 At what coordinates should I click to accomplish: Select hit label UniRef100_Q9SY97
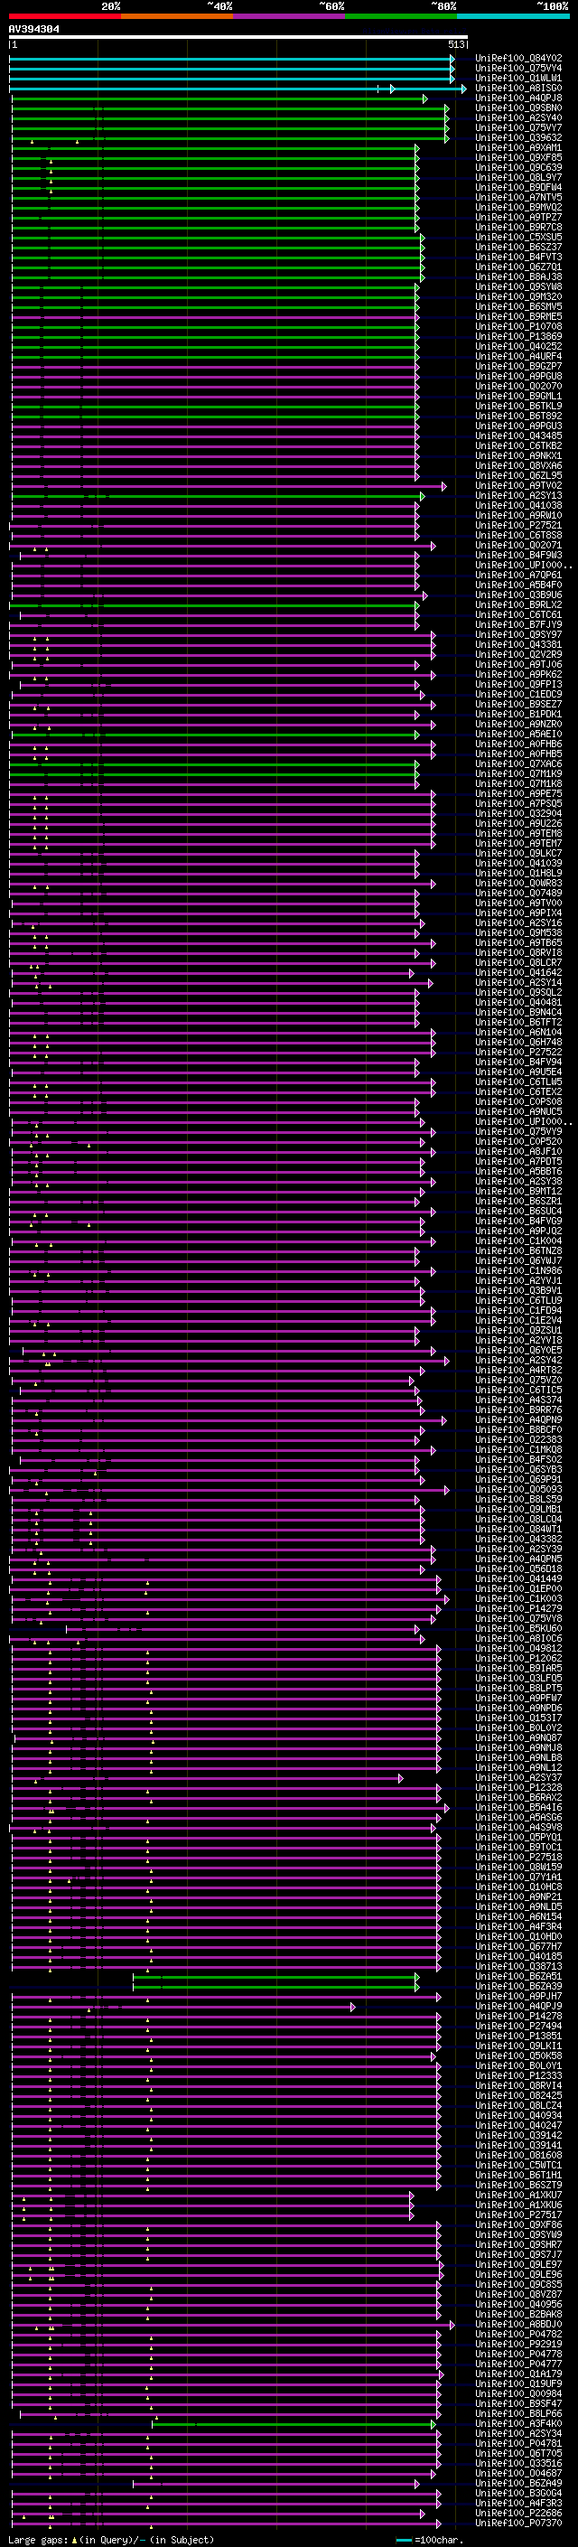tap(518, 635)
